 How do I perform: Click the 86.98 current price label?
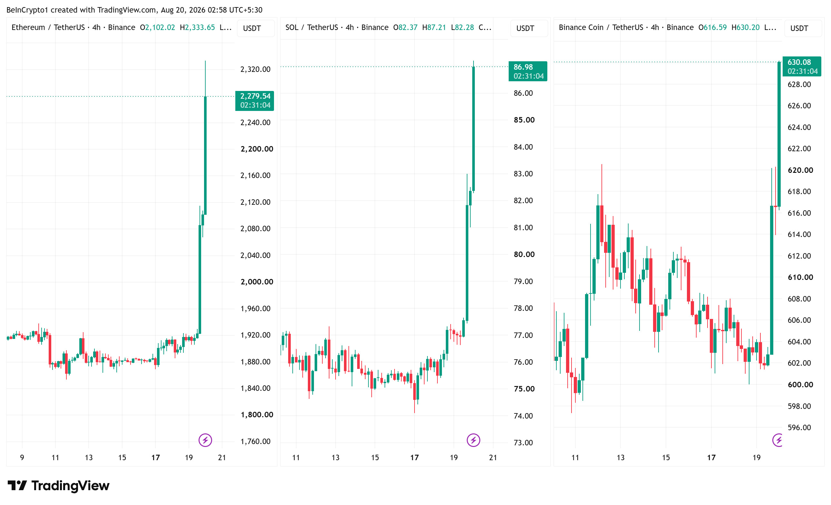[x=528, y=71]
